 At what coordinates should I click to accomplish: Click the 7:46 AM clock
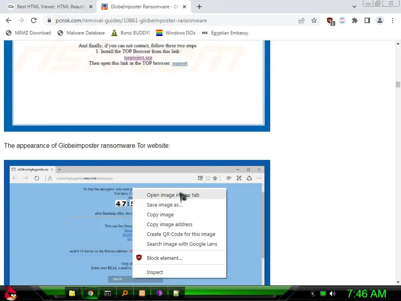pyautogui.click(x=366, y=294)
